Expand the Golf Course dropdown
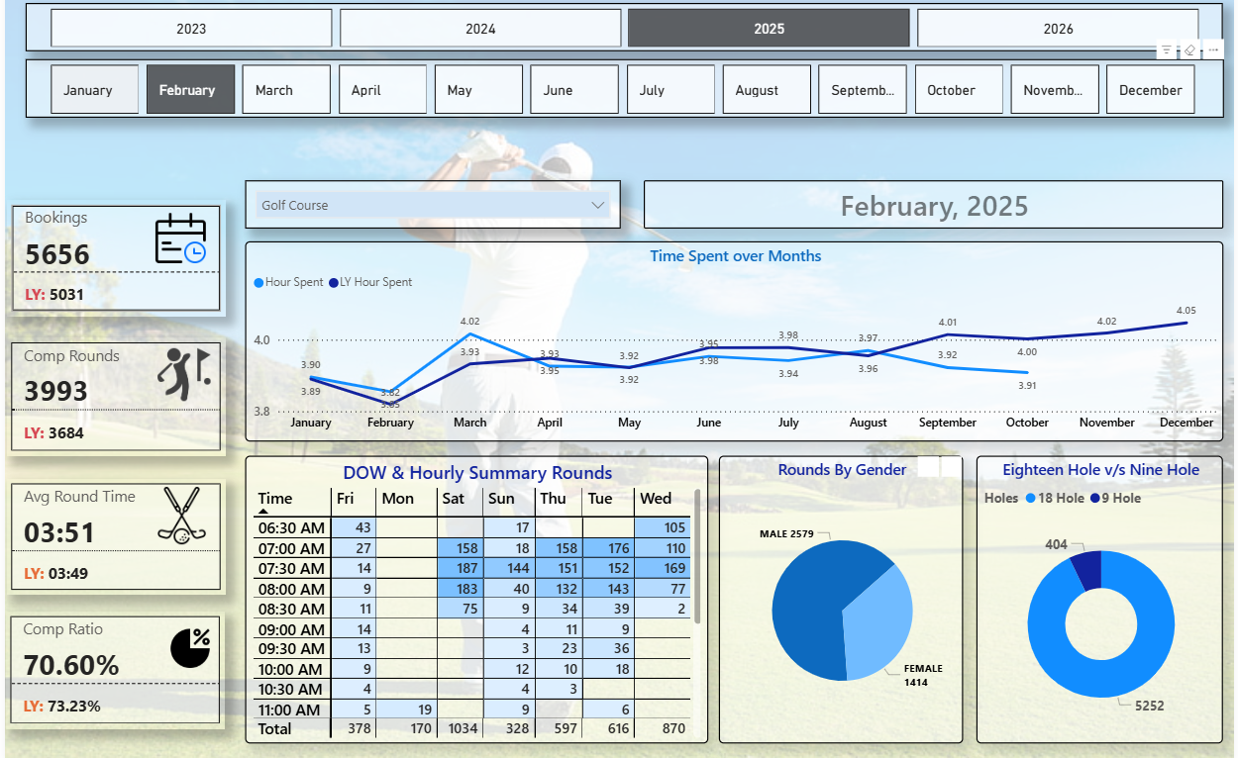 tap(597, 205)
